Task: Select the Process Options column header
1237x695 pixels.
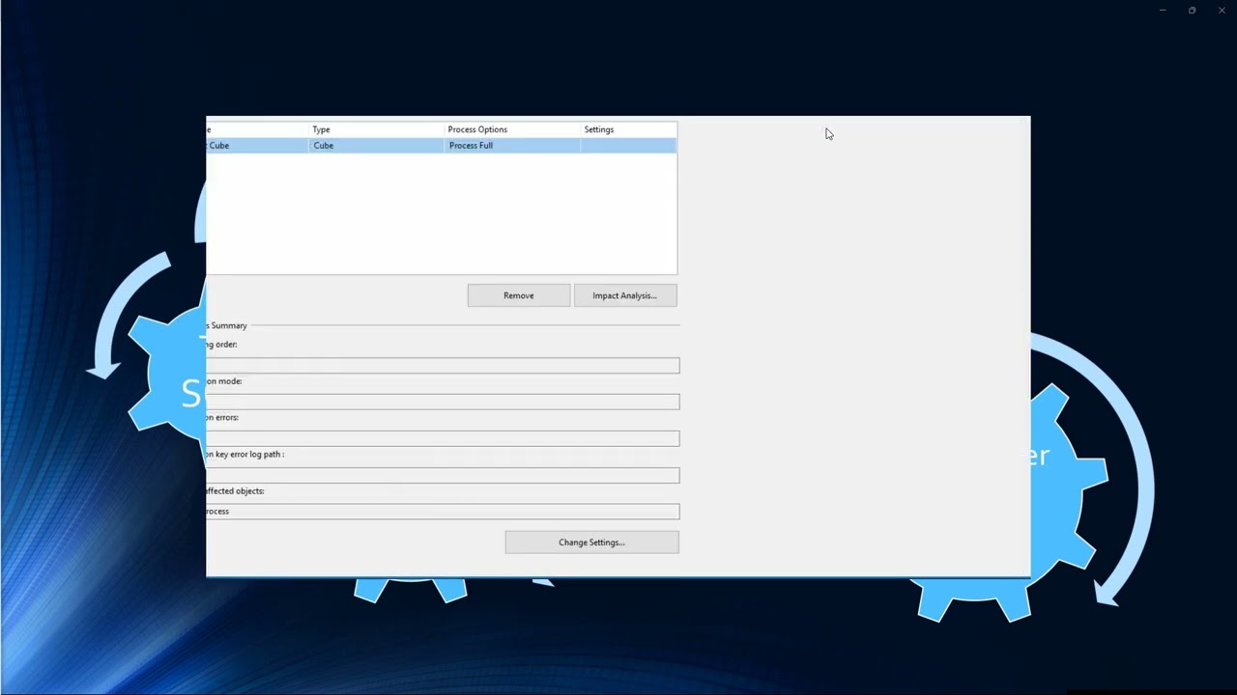Action: coord(512,129)
